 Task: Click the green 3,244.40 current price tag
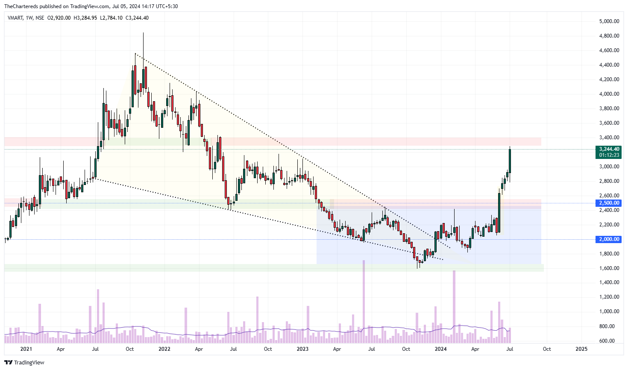click(x=609, y=149)
